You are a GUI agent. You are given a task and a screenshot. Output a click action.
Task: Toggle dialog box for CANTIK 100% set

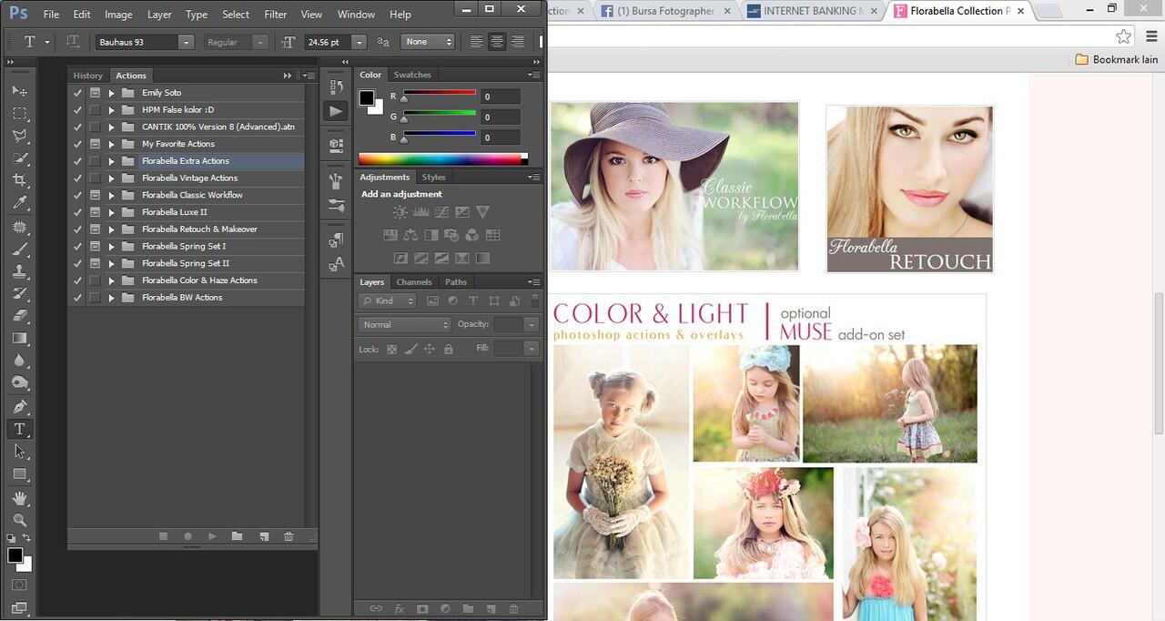pos(95,127)
